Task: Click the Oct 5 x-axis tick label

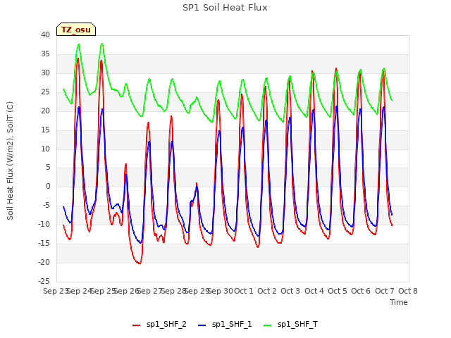Action: click(338, 291)
